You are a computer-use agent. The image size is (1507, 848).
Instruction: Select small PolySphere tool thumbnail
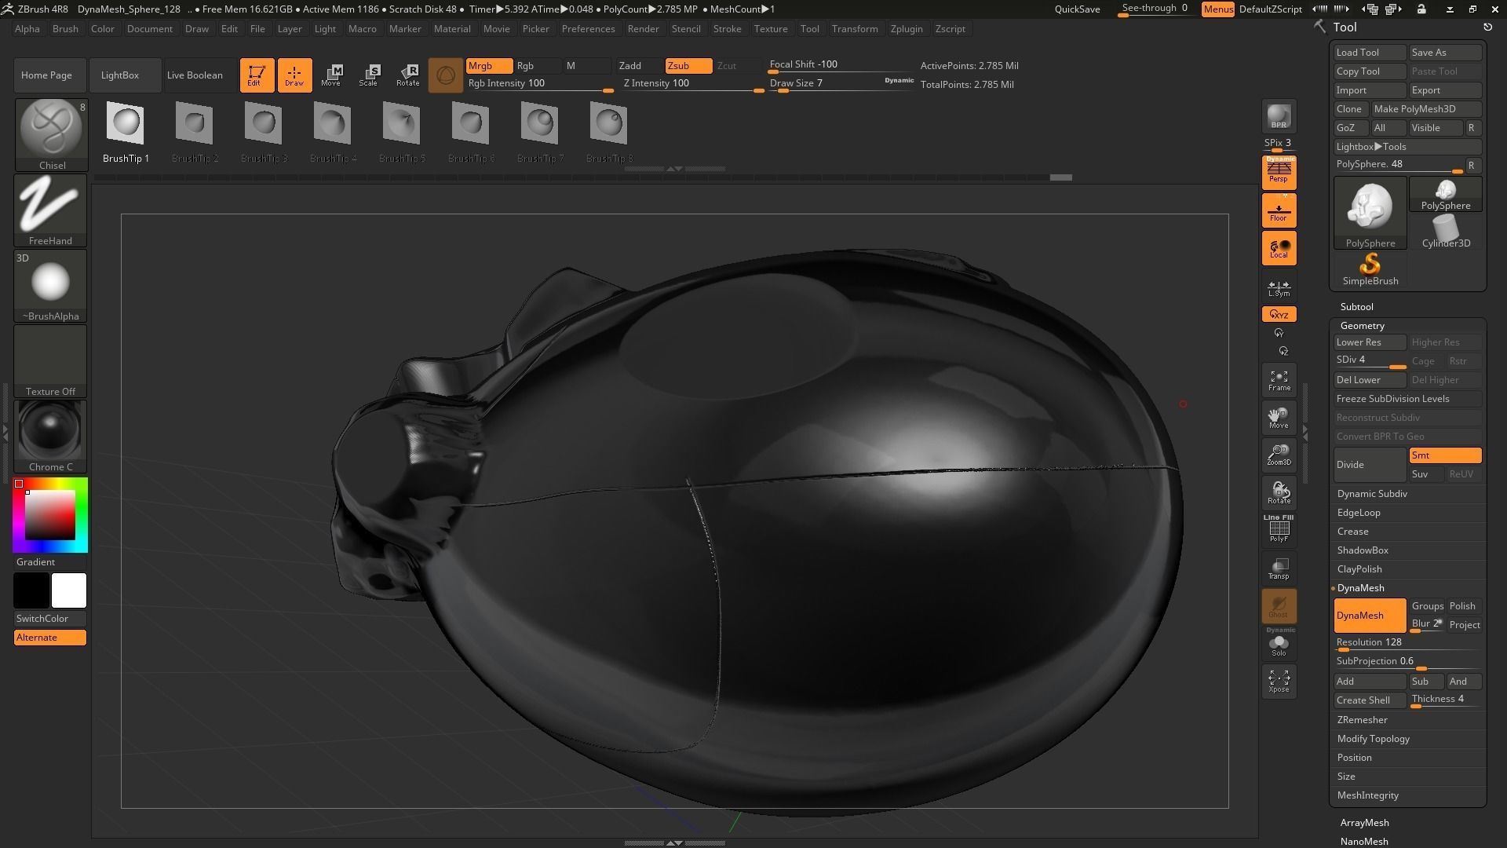1446,195
